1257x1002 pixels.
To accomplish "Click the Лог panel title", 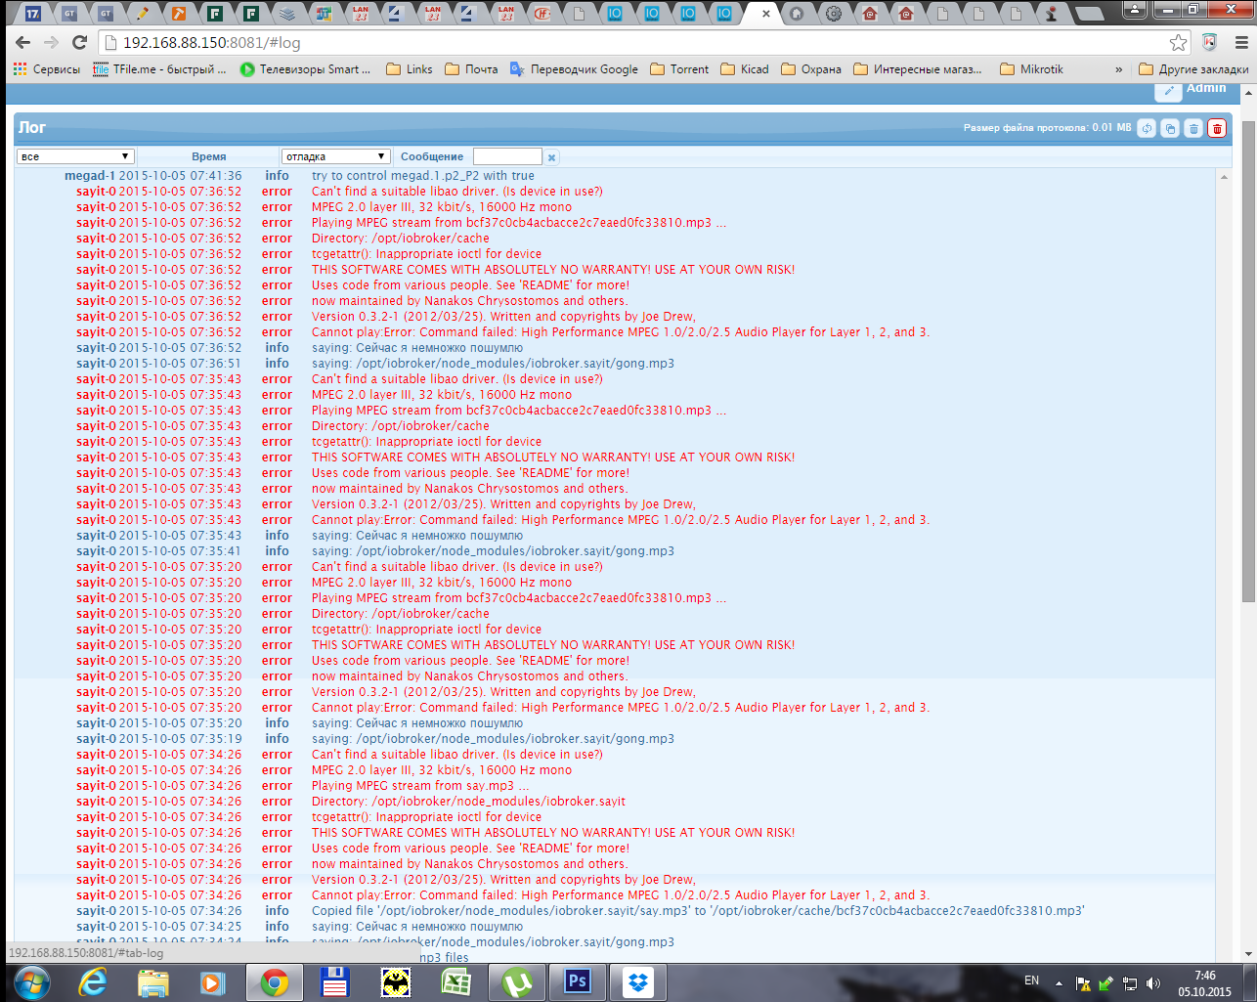I will point(31,128).
